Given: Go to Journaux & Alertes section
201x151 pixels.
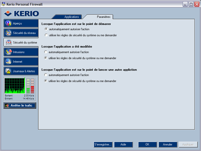Looking at the screenshot, I should [x=21, y=71].
